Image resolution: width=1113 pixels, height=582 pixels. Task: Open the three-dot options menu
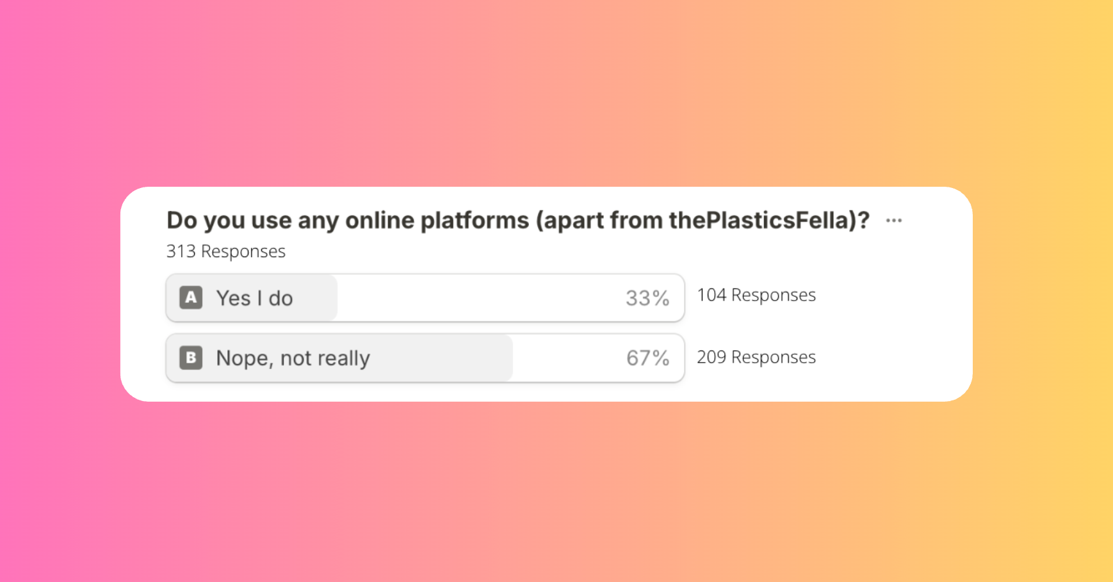[x=894, y=221]
